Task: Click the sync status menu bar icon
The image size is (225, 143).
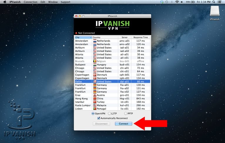Action: pyautogui.click(x=162, y=2)
